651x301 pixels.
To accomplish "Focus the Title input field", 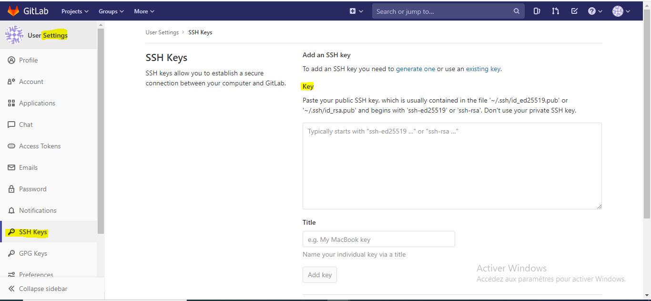I will (378, 239).
